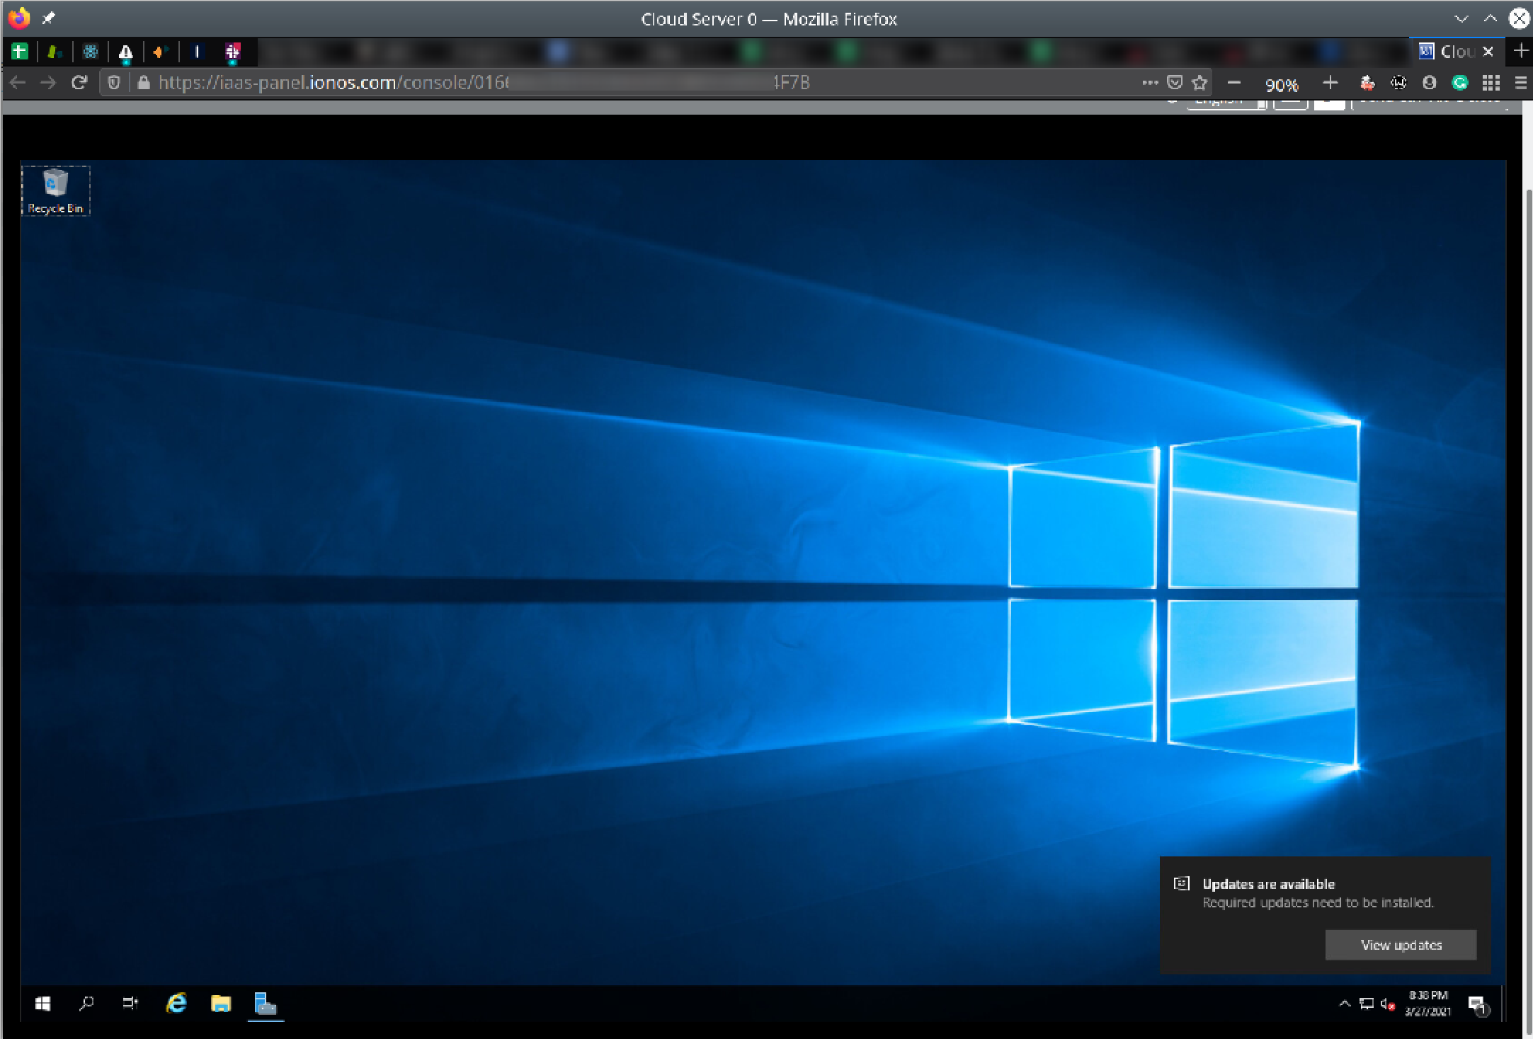Click the muted volume tray icon
This screenshot has width=1533, height=1039.
(x=1388, y=1004)
